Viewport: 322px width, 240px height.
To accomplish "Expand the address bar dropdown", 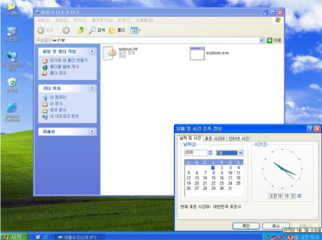I will tap(261, 41).
